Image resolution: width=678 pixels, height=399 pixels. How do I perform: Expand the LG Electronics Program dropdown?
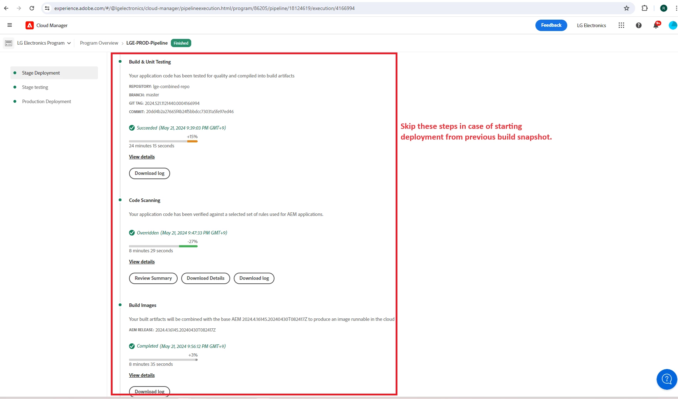pyautogui.click(x=44, y=43)
